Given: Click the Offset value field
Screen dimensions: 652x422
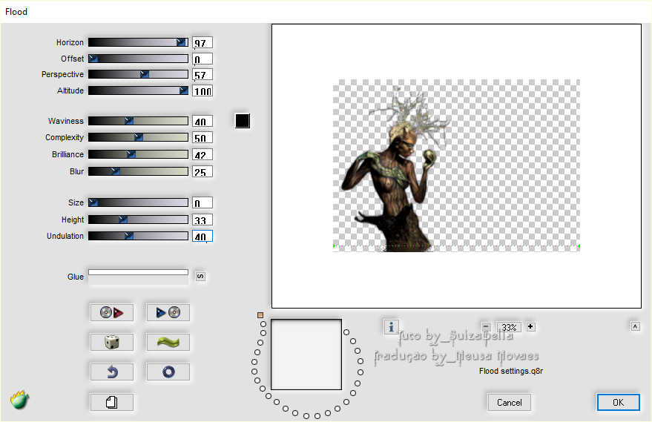Looking at the screenshot, I should [x=202, y=59].
